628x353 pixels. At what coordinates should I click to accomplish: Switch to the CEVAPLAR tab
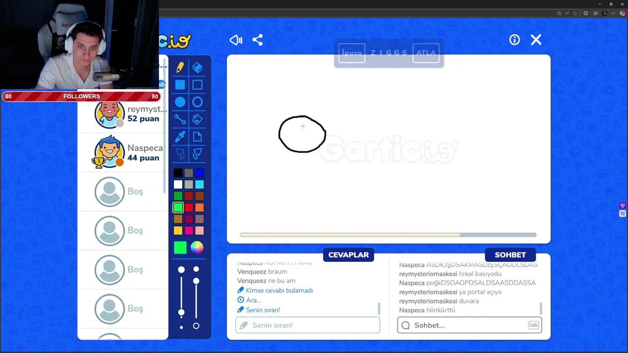click(348, 255)
